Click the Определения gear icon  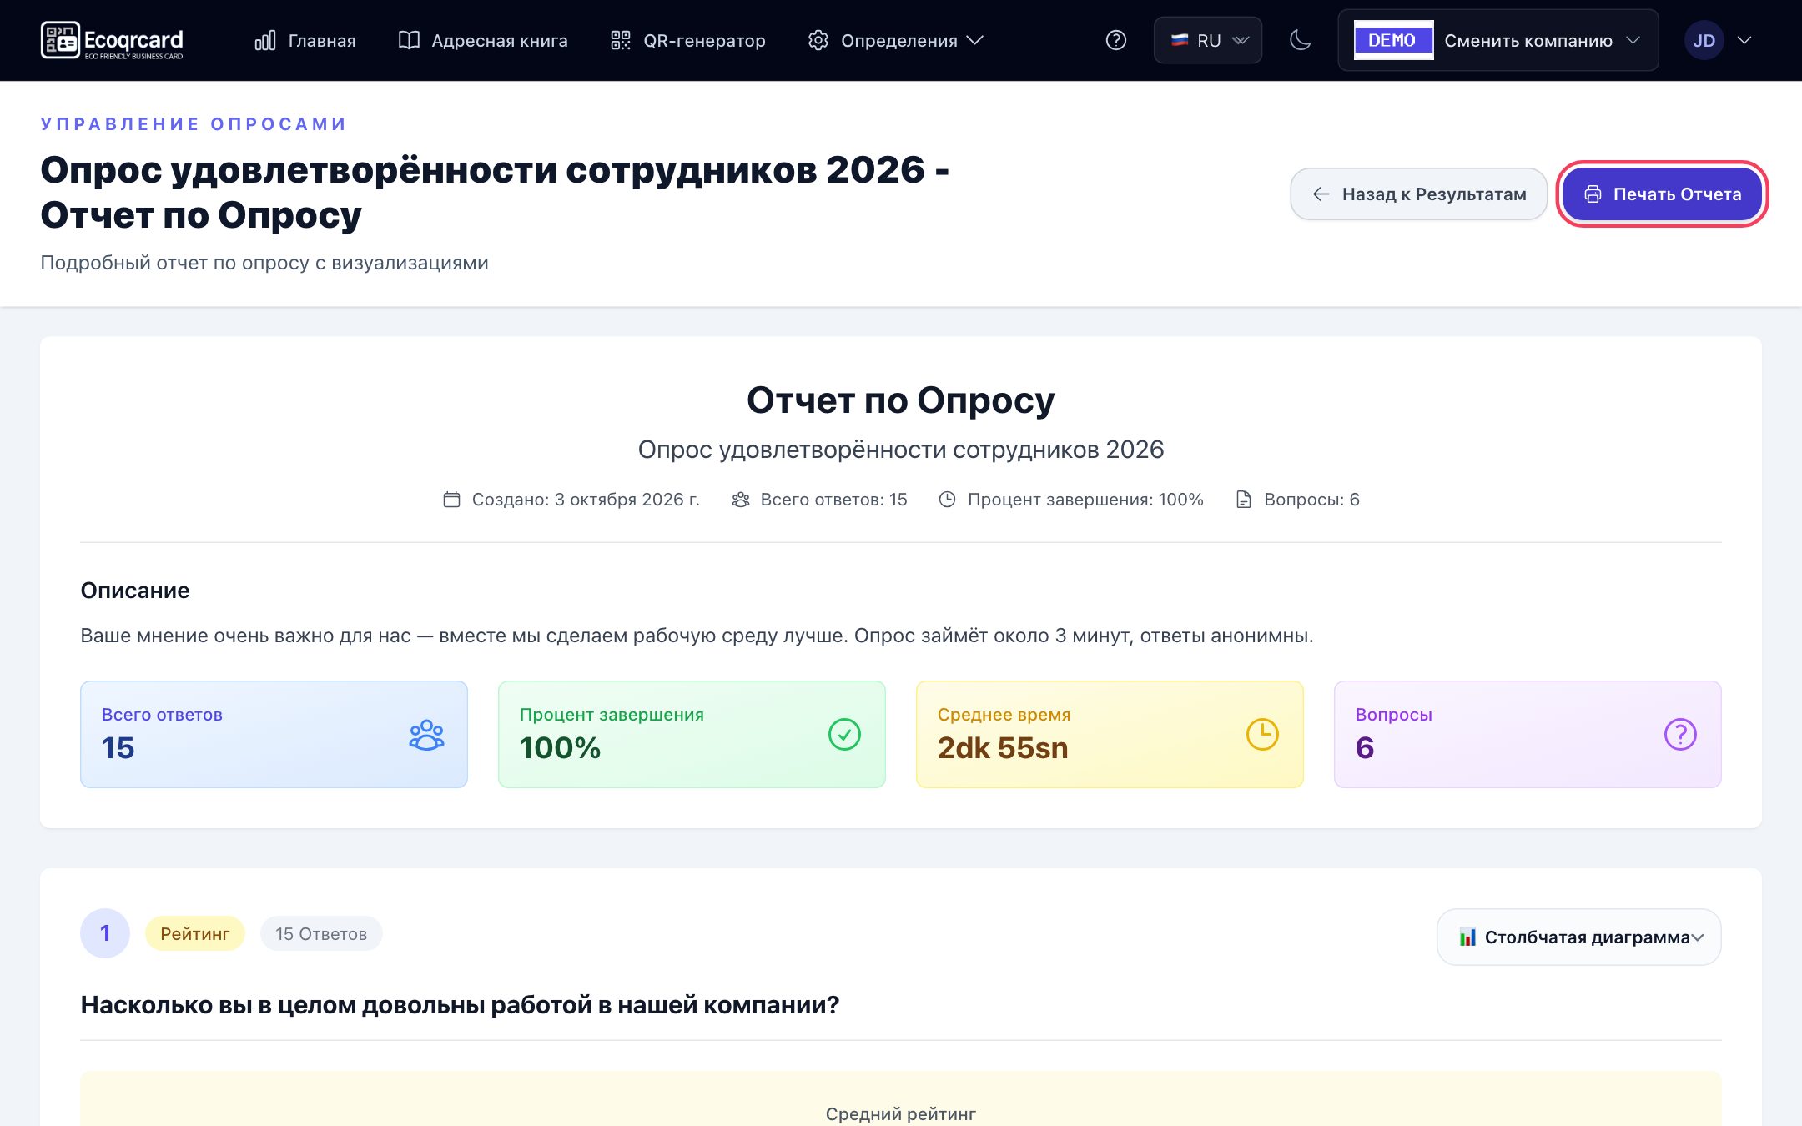[818, 40]
